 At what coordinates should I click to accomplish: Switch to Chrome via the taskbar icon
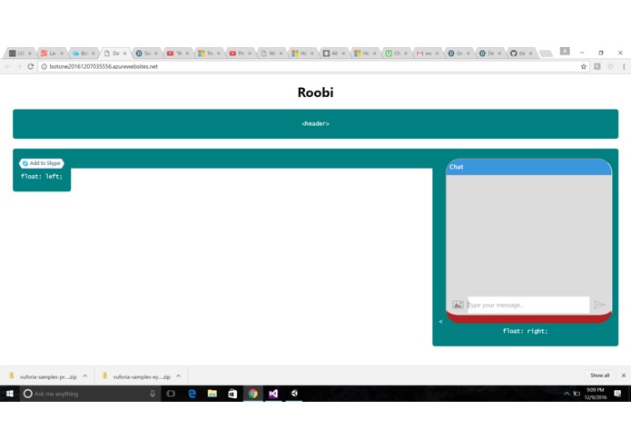tap(252, 394)
